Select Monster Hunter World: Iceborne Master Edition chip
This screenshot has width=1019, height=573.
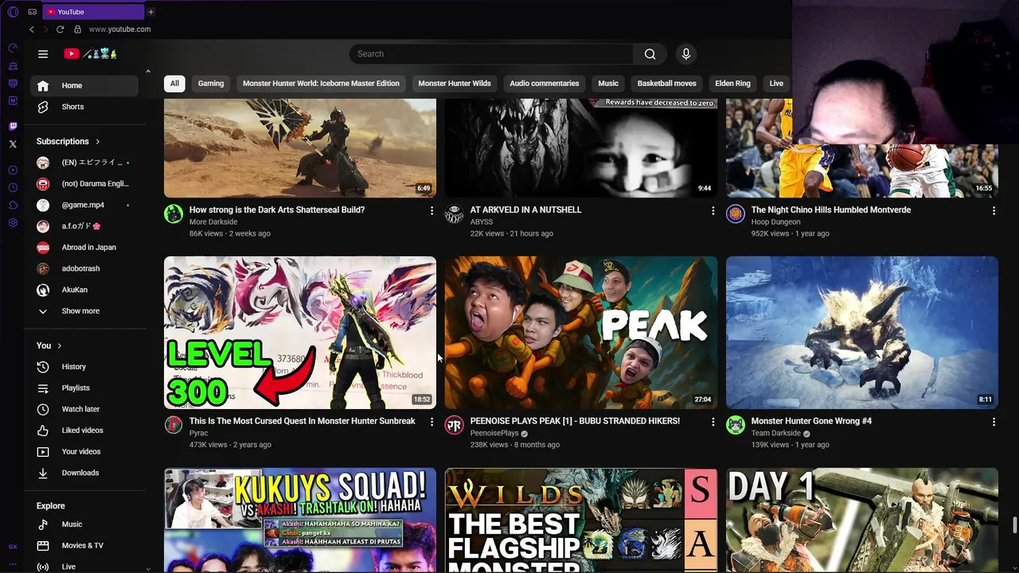click(x=321, y=84)
